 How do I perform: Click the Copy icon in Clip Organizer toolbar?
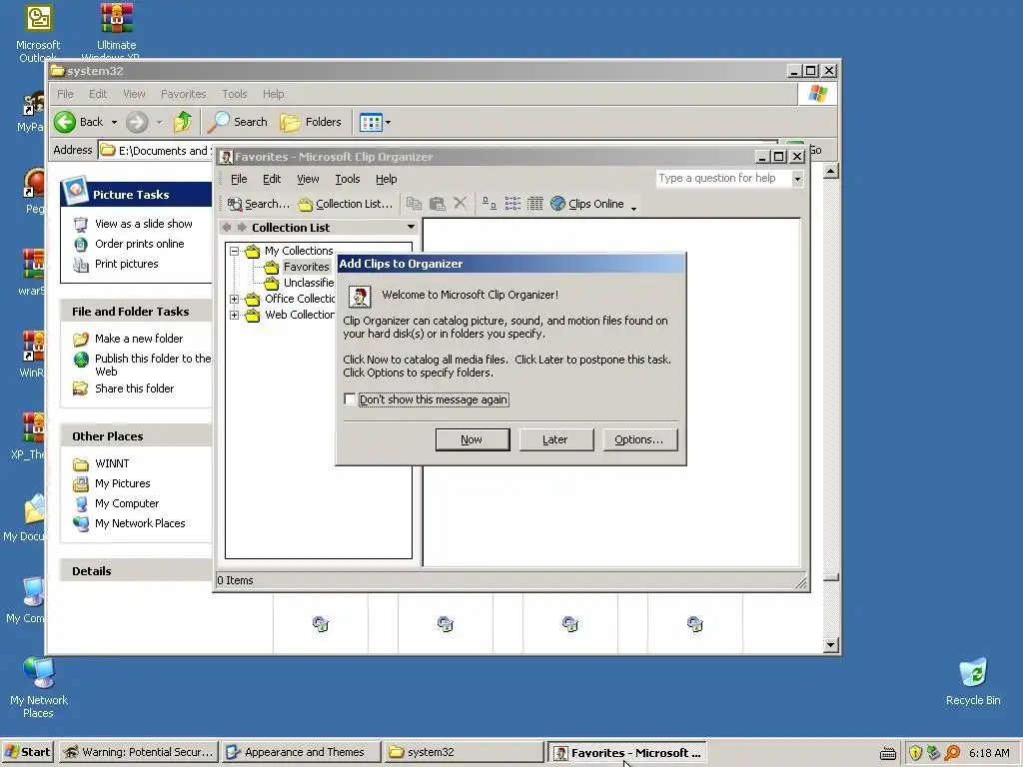414,204
